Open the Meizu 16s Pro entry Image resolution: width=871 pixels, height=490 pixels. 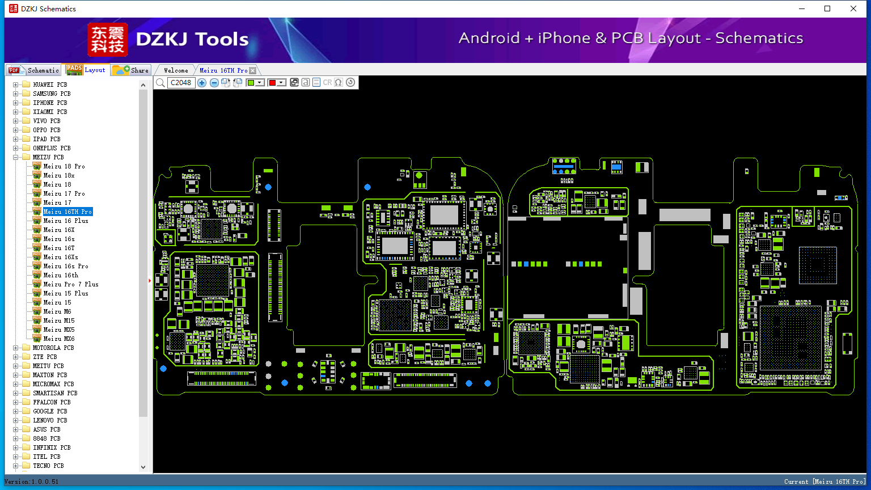(66, 266)
